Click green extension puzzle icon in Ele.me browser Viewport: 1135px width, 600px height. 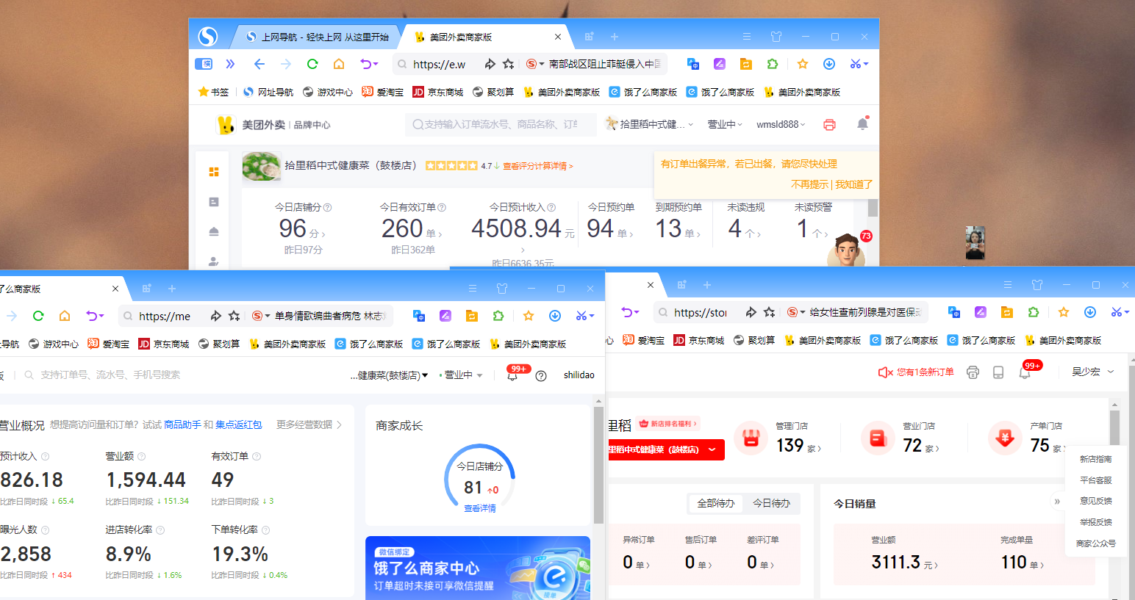[x=498, y=316]
